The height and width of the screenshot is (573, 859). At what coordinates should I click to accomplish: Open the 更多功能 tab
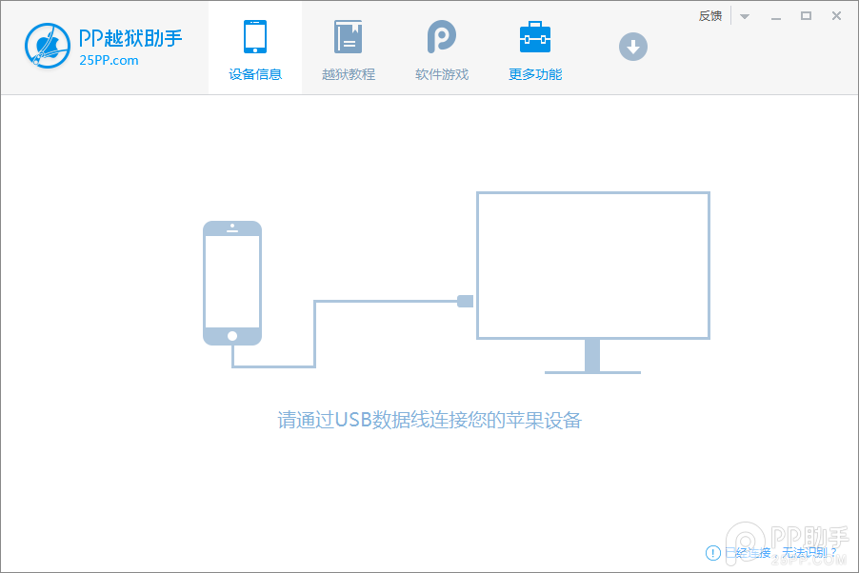point(534,48)
